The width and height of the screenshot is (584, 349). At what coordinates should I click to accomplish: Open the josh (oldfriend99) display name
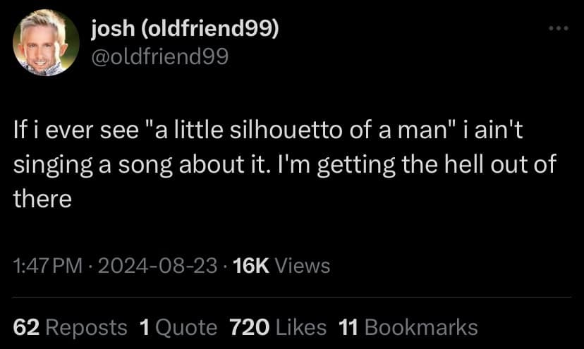[185, 29]
